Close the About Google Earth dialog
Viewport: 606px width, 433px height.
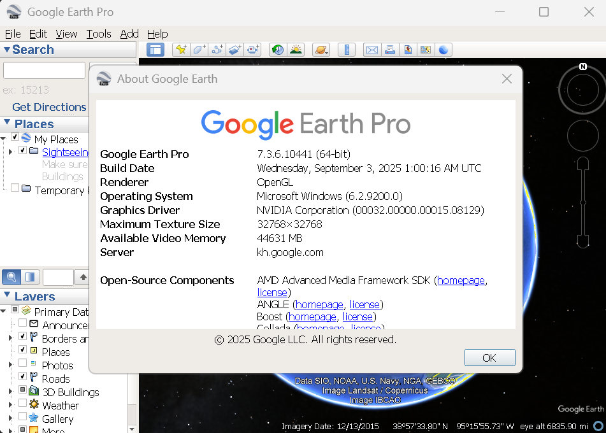(507, 79)
